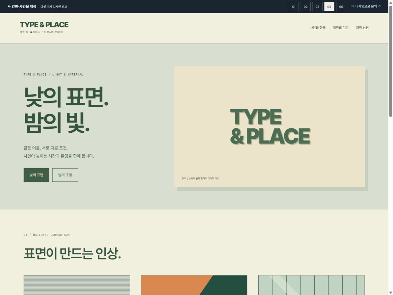Click the 같은 이름, 서로 다른 조건. line

coord(46,148)
